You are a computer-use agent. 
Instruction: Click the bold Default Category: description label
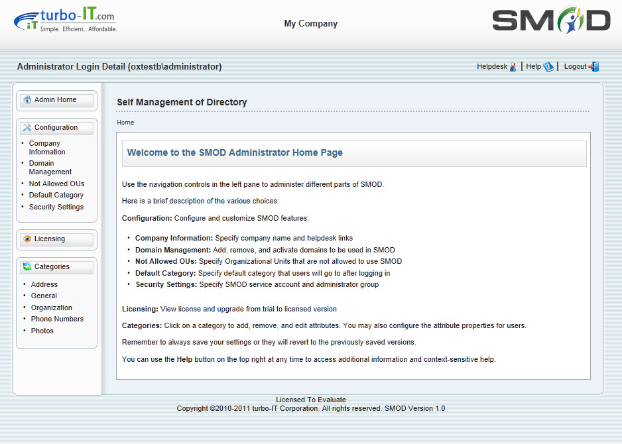(165, 273)
